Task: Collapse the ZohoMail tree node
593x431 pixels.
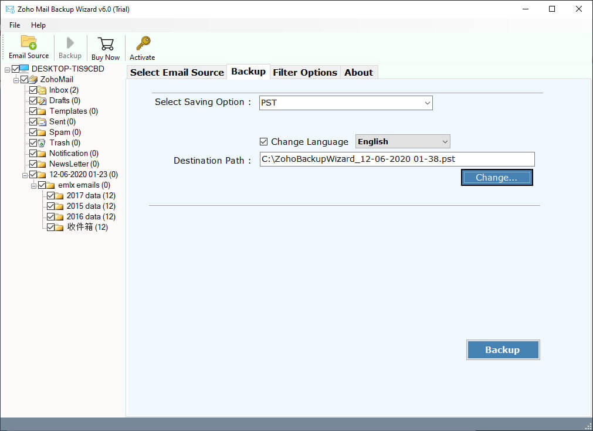Action: tap(16, 80)
